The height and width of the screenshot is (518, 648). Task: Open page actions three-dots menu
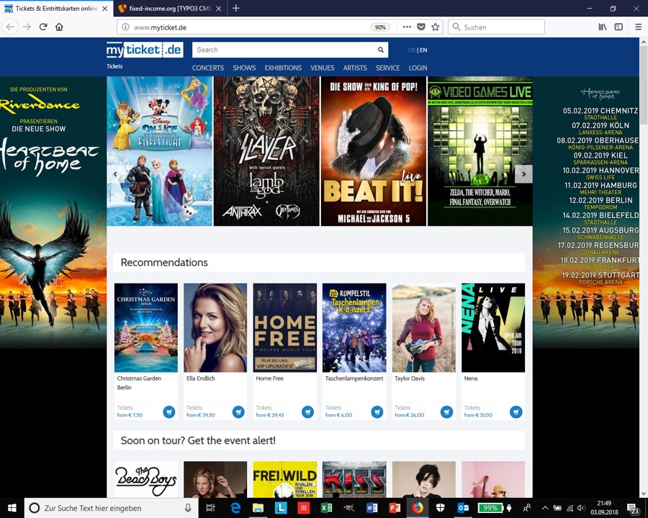407,27
